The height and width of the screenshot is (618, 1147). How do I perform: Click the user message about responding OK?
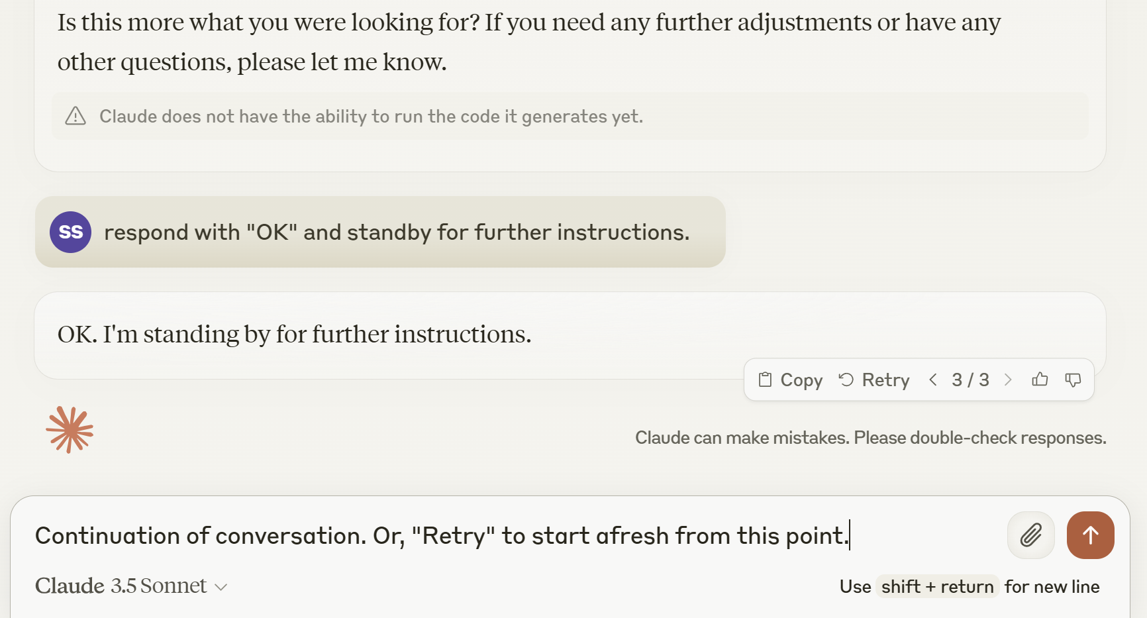(x=397, y=232)
